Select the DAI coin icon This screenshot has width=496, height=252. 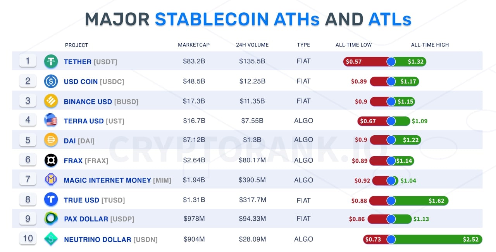51,140
